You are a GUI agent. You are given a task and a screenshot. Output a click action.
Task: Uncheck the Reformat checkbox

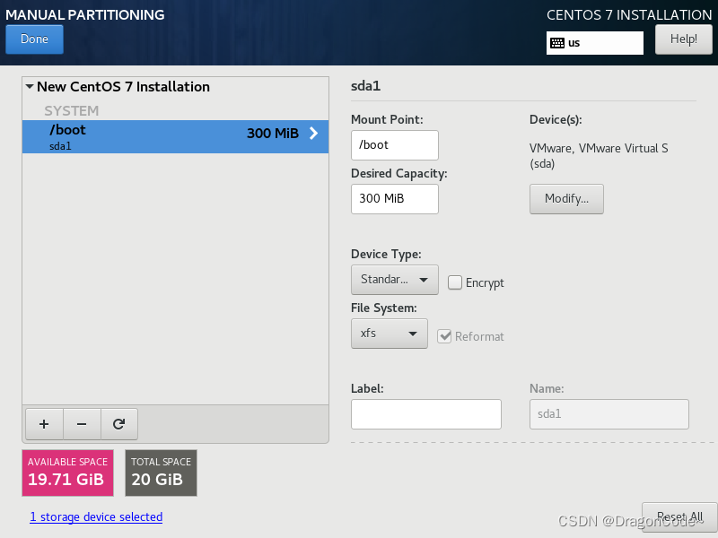click(x=445, y=336)
